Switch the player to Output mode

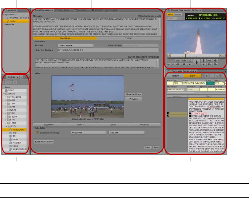(x=178, y=14)
